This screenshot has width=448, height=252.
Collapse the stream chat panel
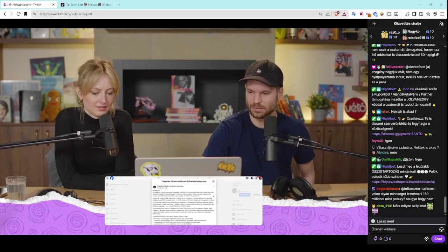click(x=374, y=24)
